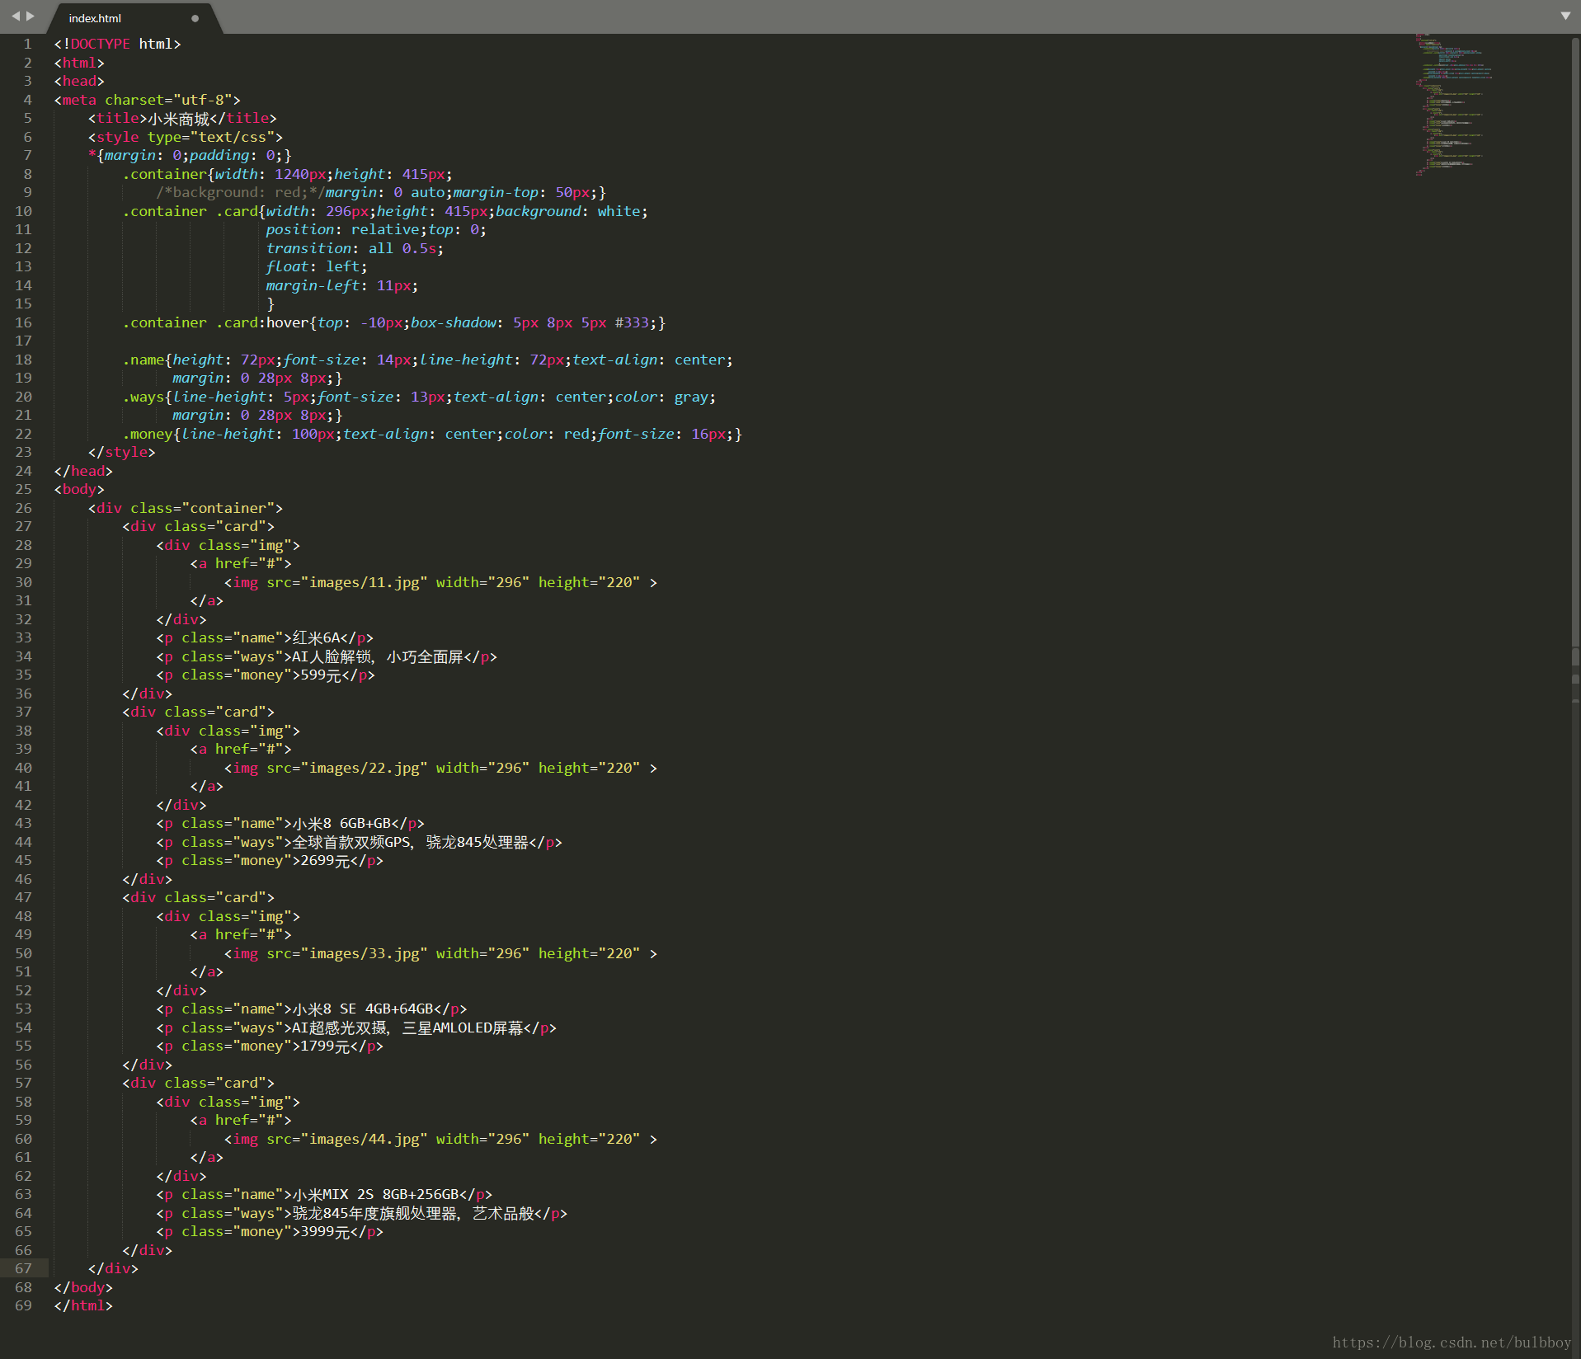Click the 1799元 money paragraph
The height and width of the screenshot is (1359, 1581).
pyautogui.click(x=270, y=1046)
